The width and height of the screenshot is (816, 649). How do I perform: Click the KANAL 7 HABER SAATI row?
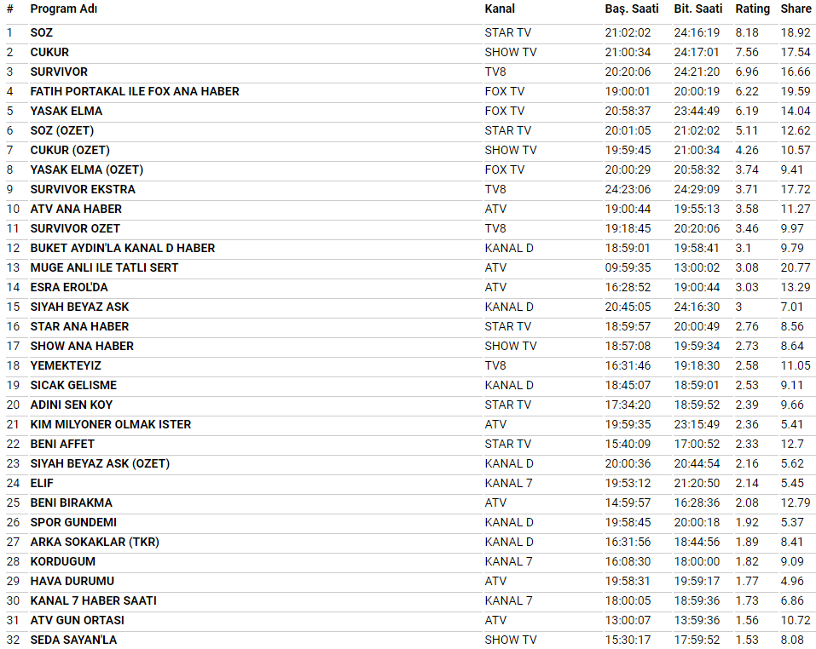coord(94,600)
